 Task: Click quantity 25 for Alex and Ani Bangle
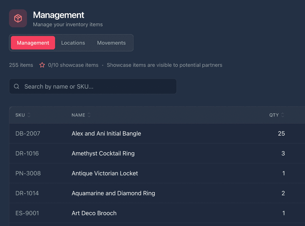[x=281, y=134]
